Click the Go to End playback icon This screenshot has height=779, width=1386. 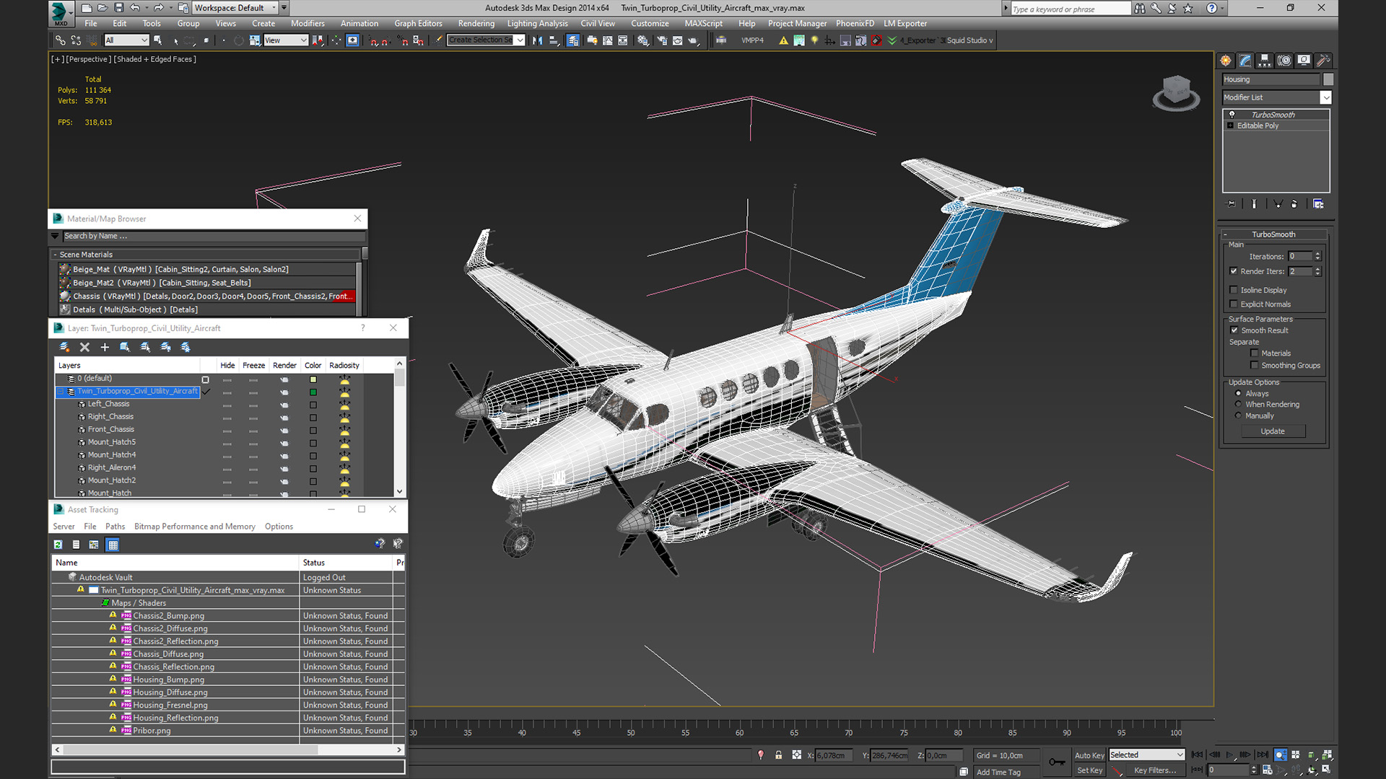click(1263, 754)
